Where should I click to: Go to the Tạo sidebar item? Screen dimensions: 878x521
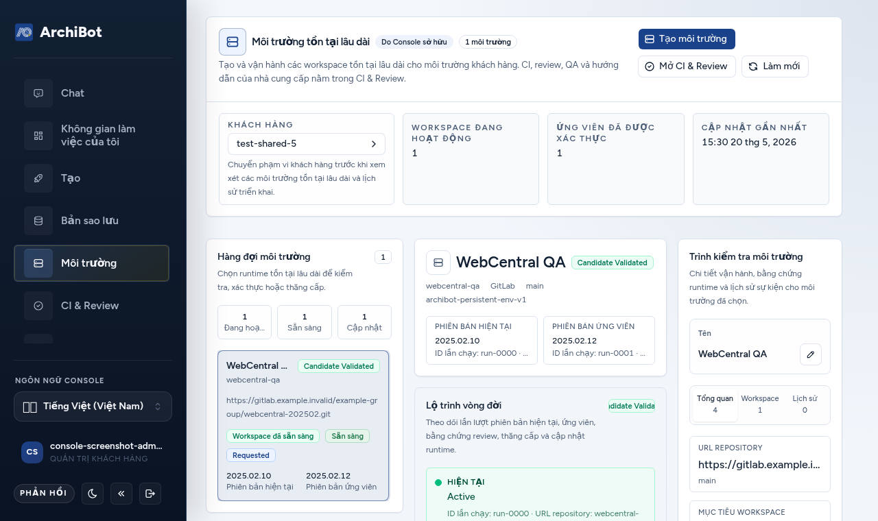91,178
